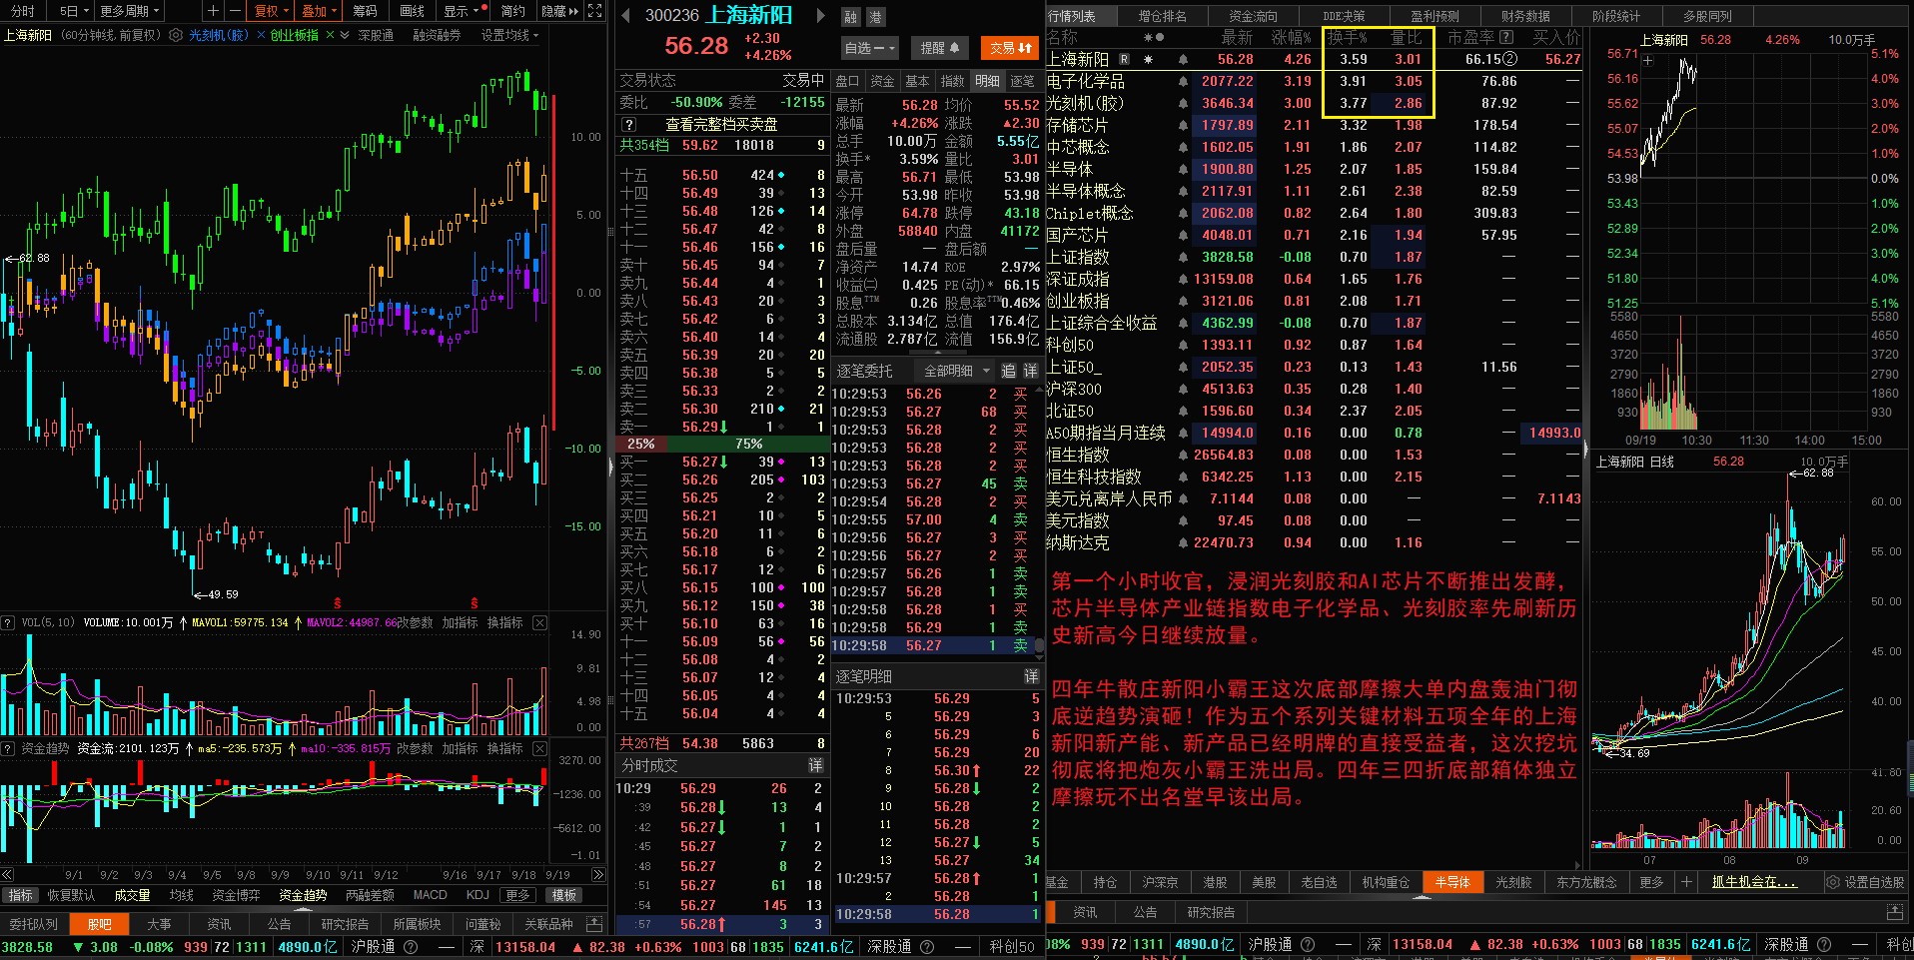Switch to the 委托队列 bottom tab

pos(34,924)
